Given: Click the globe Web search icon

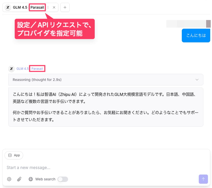Looking at the screenshot, I should pyautogui.click(x=31, y=179).
